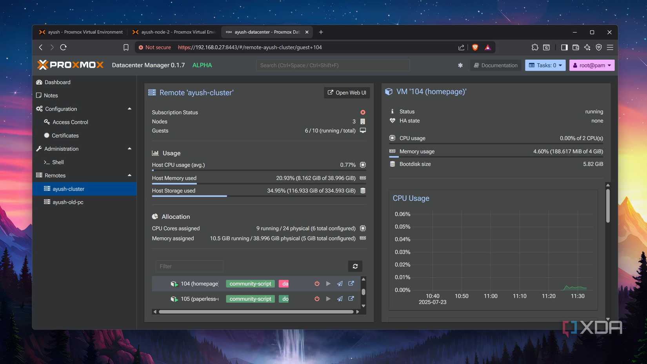Open the Brave VPN shield icon

pyautogui.click(x=599, y=47)
